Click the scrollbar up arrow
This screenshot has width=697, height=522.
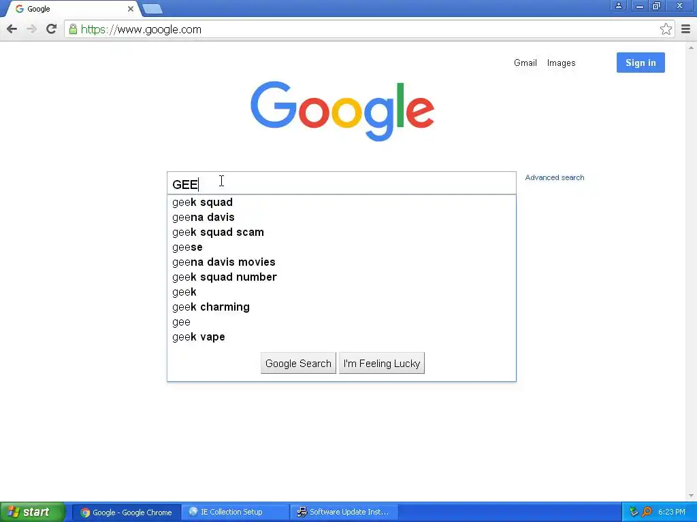coord(692,47)
